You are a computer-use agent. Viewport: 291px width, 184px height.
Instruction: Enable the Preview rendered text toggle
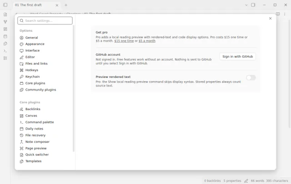[x=251, y=77]
